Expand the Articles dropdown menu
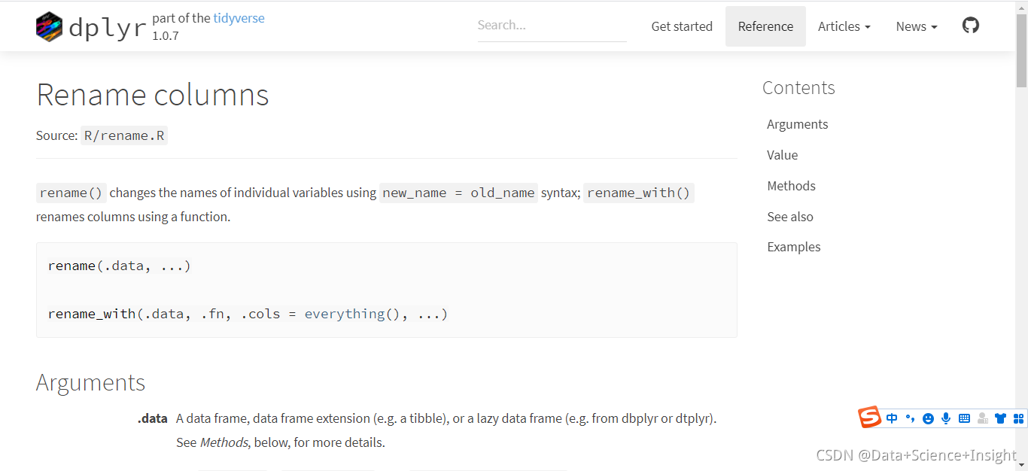 [x=844, y=26]
